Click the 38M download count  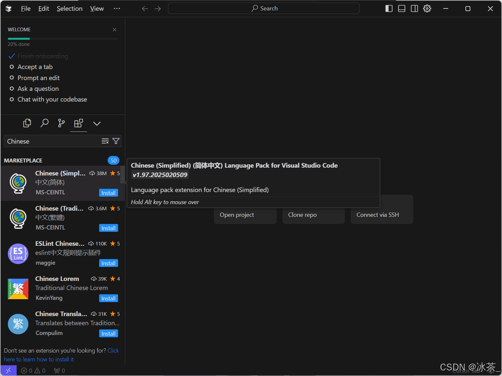click(x=98, y=173)
